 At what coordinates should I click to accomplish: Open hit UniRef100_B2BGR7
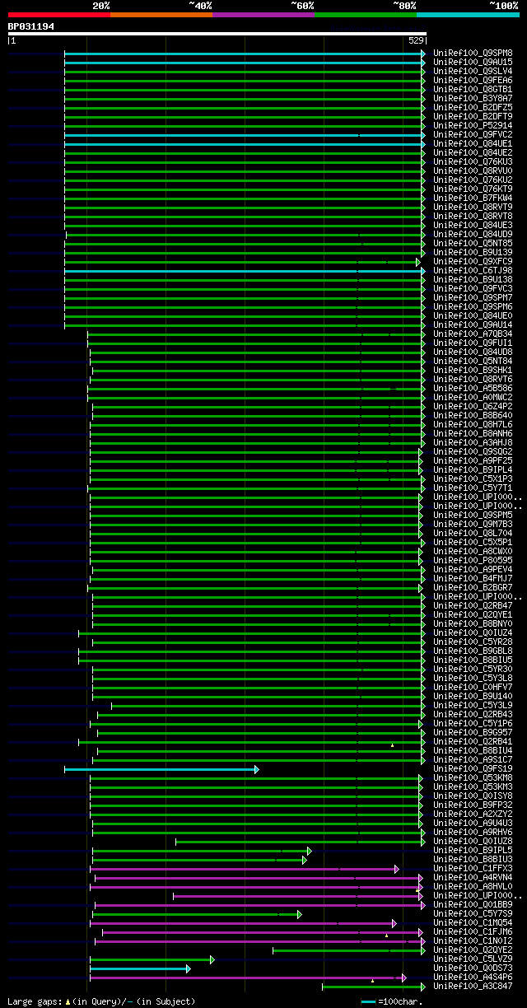pyautogui.click(x=473, y=587)
